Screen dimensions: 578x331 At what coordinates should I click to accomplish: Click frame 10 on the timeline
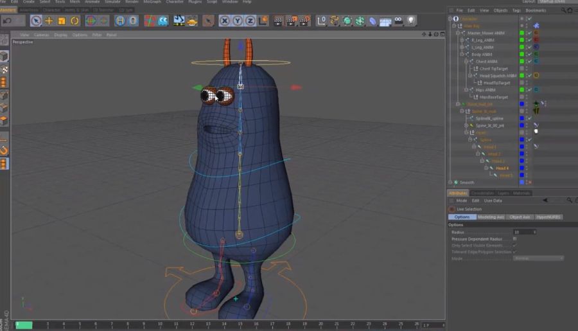pyautogui.click(x=160, y=325)
